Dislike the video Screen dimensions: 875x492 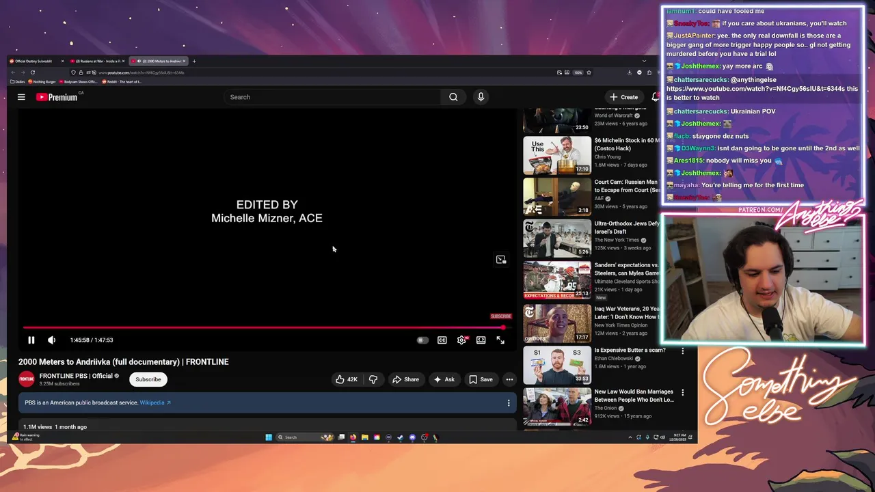(373, 379)
